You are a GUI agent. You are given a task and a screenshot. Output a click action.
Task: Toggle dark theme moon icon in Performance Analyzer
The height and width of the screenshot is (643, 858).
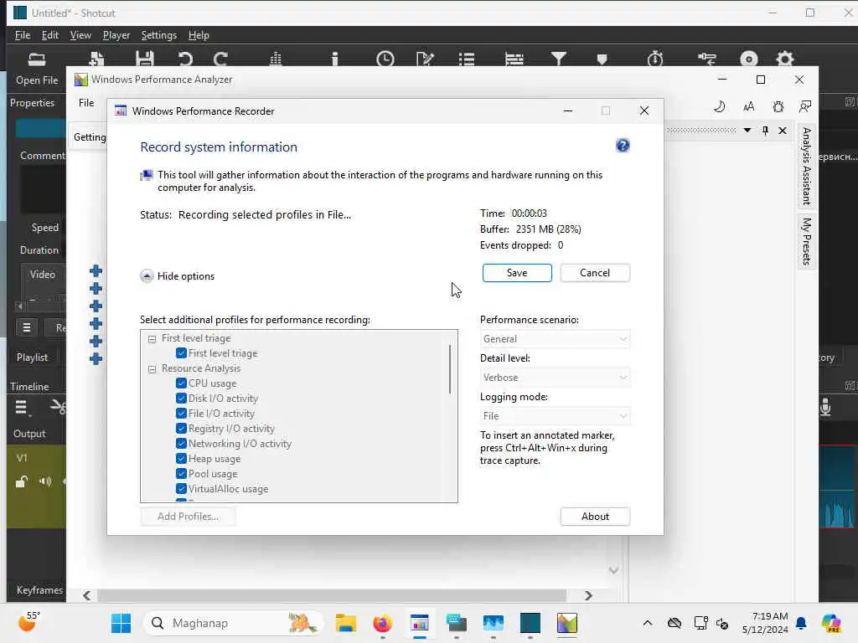coord(719,106)
